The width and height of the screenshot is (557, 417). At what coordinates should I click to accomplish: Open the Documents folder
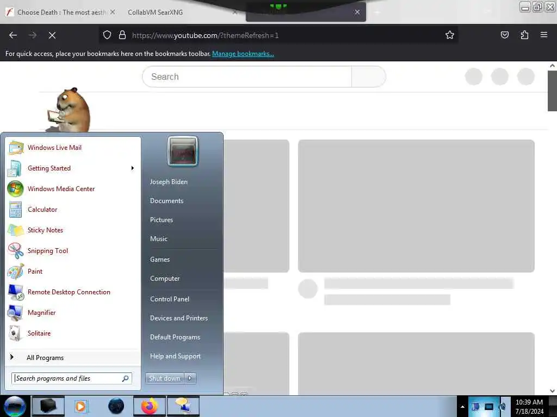coord(166,201)
